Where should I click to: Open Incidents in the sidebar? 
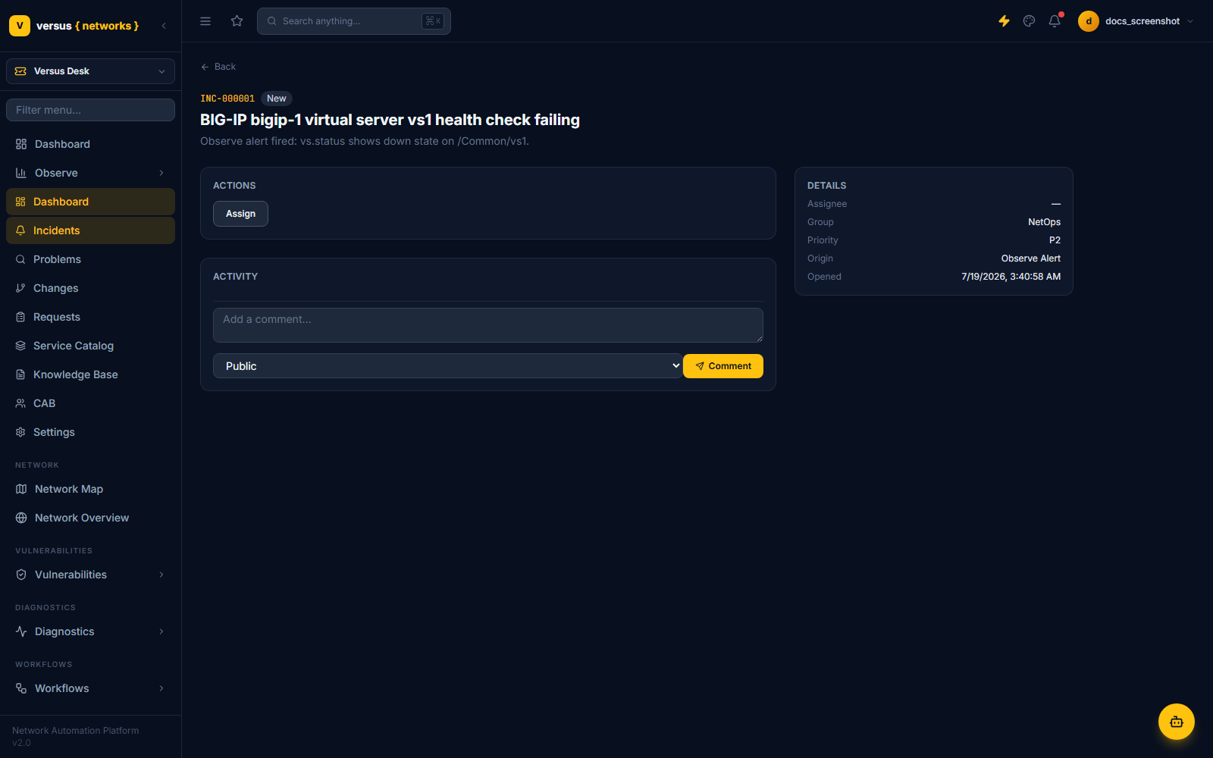point(90,230)
